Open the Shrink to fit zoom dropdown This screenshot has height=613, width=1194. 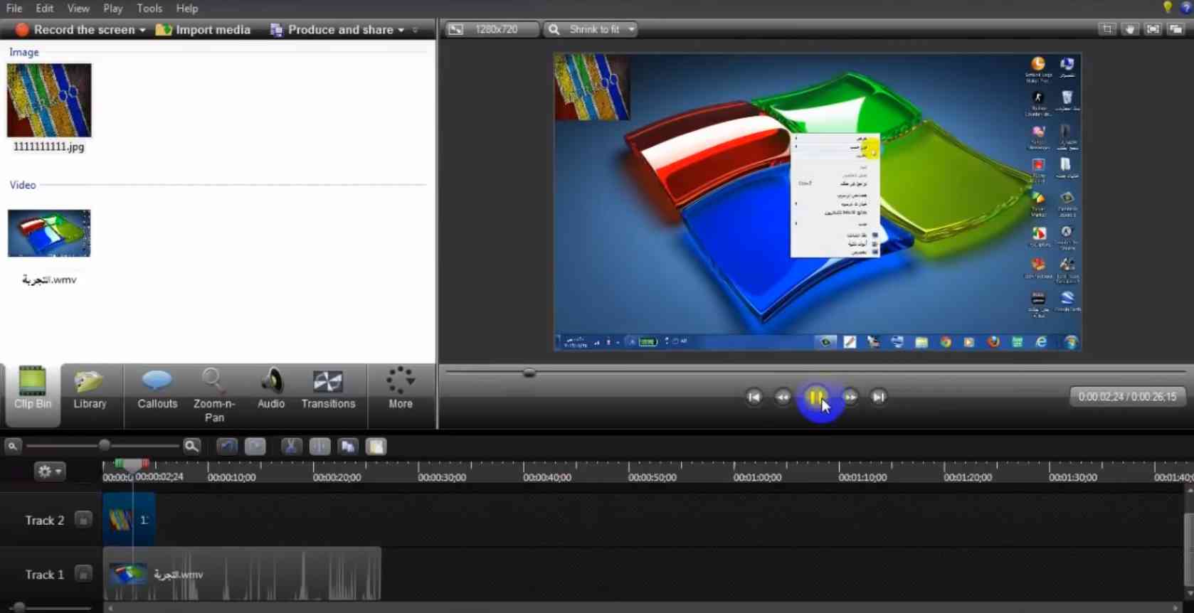point(591,29)
